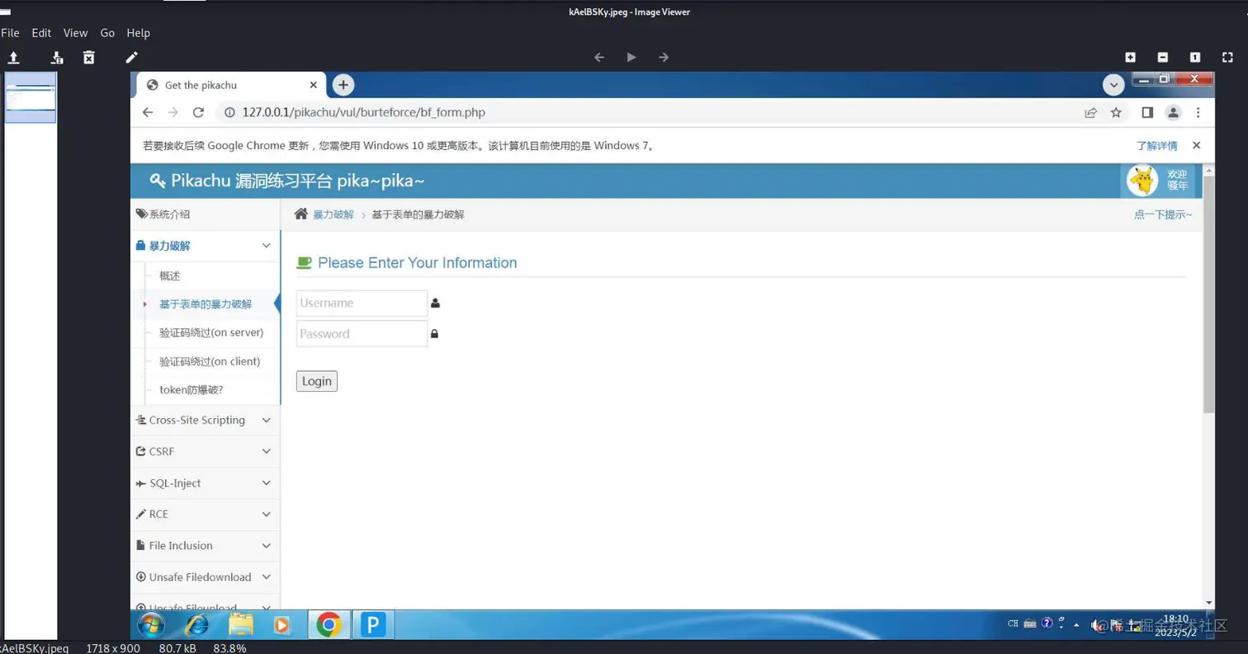1248x654 pixels.
Task: Open the media player taskbar icon
Action: coord(281,625)
